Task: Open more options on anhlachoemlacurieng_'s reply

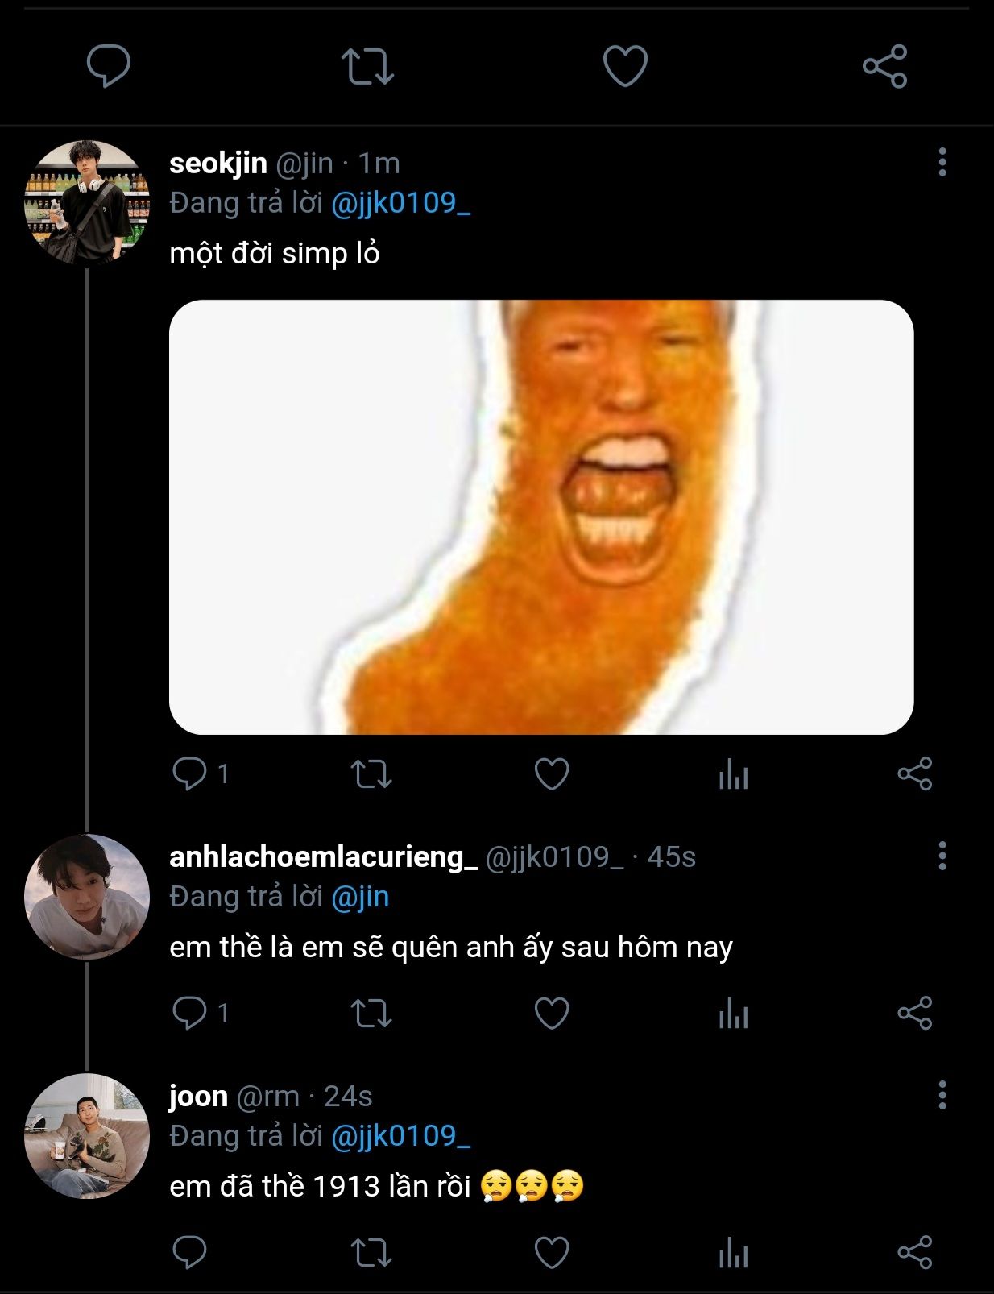Action: (x=942, y=856)
